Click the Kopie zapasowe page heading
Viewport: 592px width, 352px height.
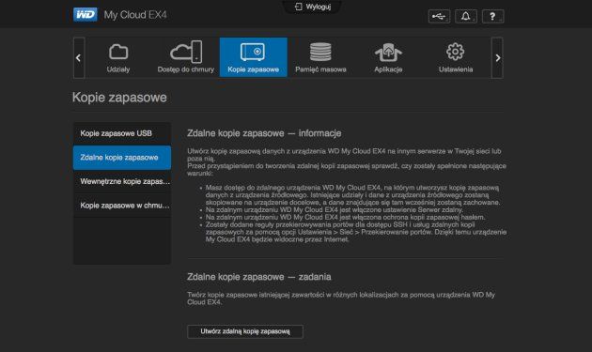[119, 98]
